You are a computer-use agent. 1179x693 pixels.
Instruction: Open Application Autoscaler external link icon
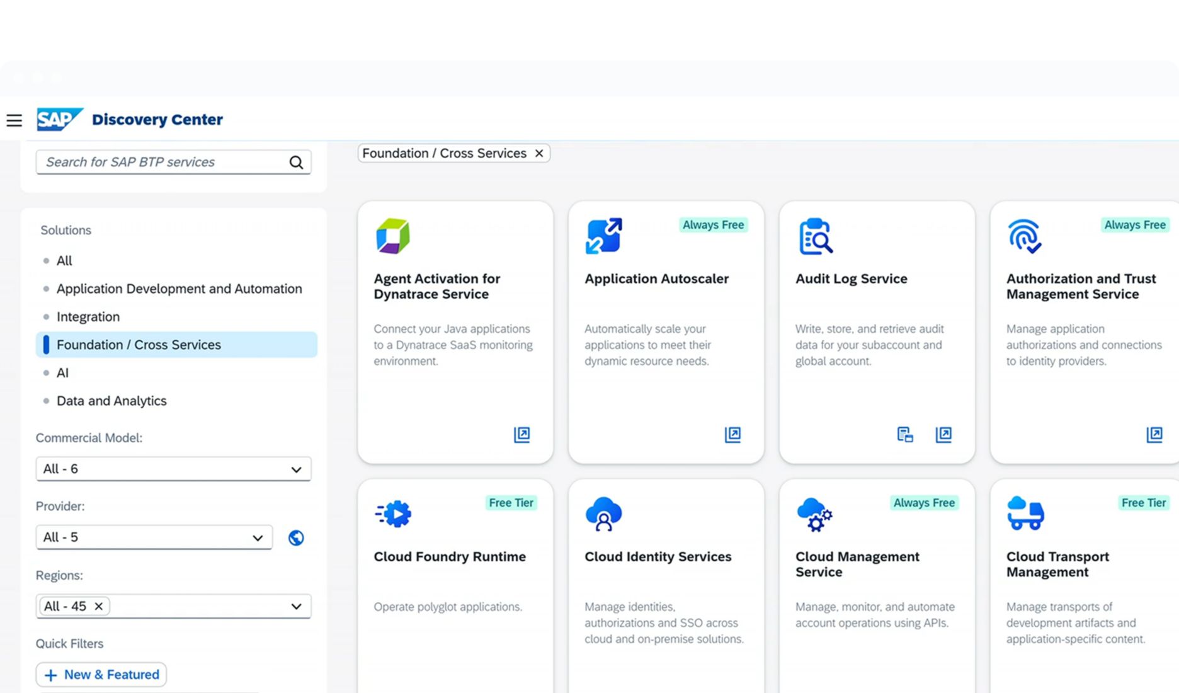(x=732, y=435)
